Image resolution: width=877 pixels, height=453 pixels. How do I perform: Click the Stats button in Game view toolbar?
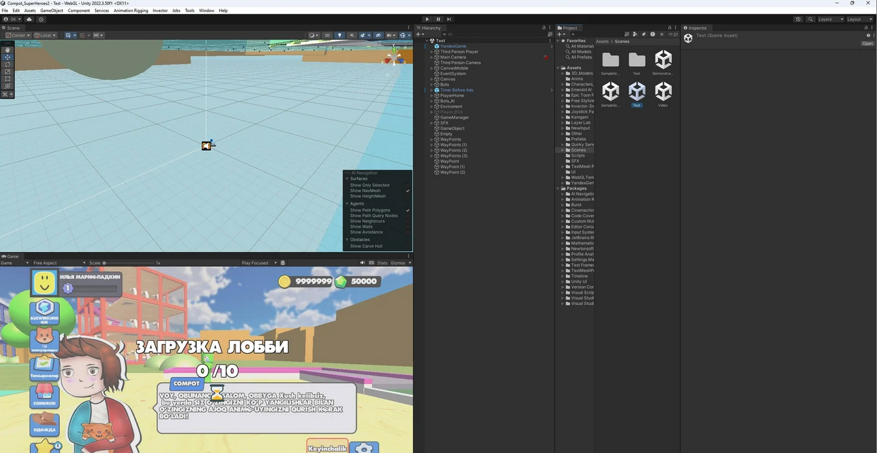[x=382, y=263]
